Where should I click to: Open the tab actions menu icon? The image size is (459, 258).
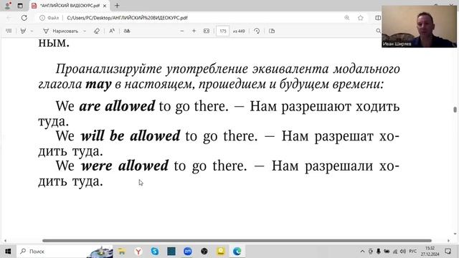[x=20, y=6]
